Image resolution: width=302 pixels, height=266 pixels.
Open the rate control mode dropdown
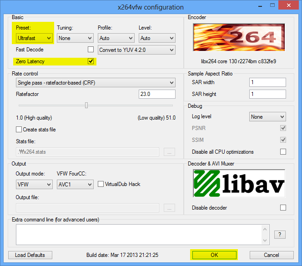click(96, 83)
